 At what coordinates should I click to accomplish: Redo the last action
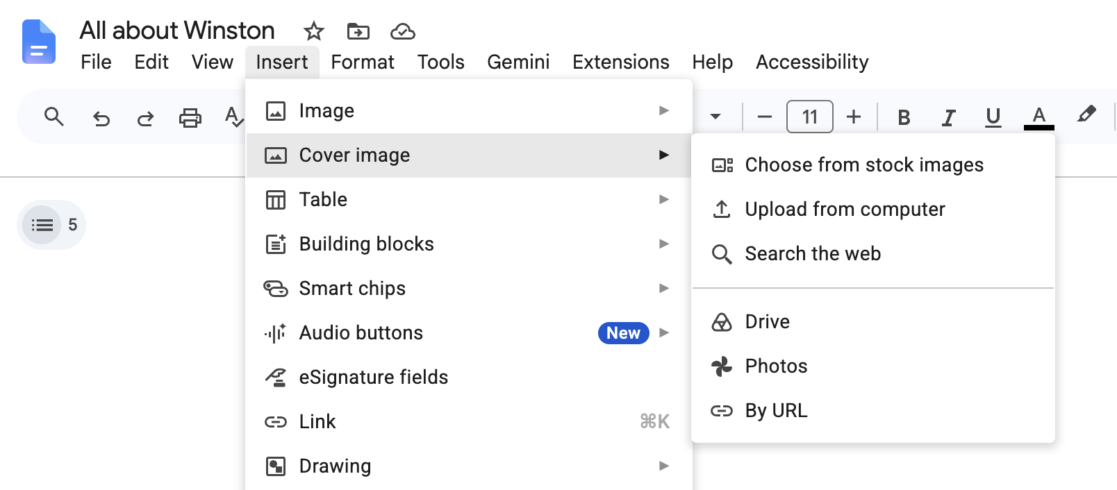[145, 119]
